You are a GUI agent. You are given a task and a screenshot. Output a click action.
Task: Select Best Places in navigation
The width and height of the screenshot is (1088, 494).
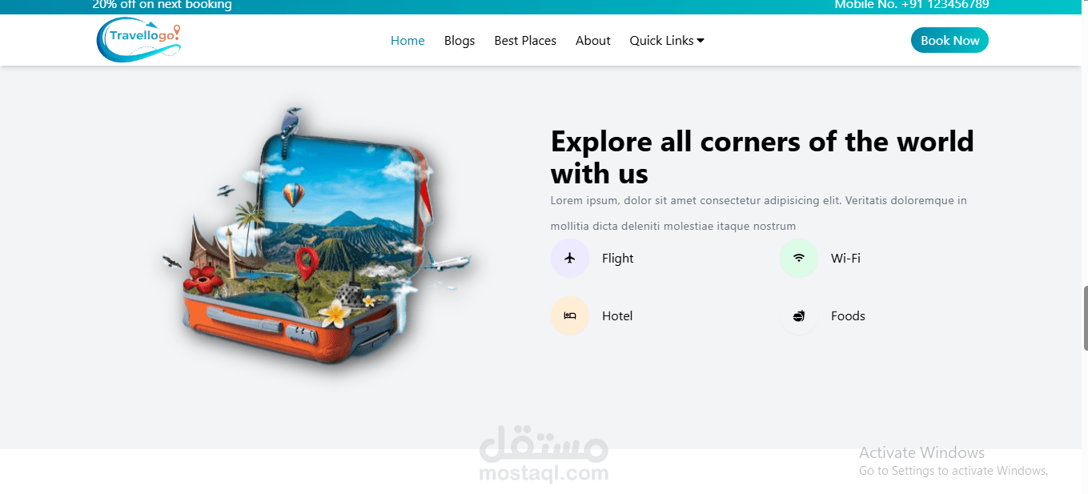coord(525,40)
